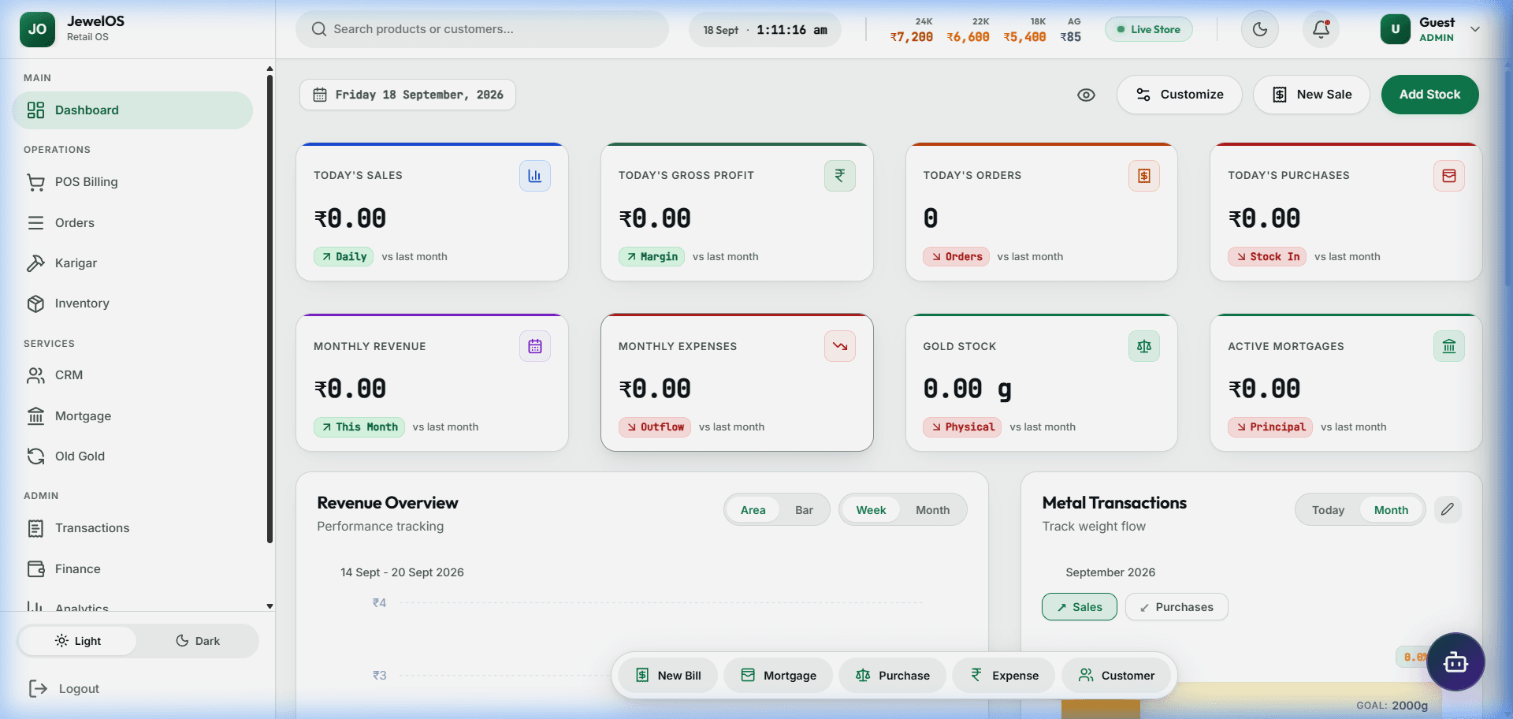1513x719 pixels.
Task: Click the Customer quick action button
Action: [x=1117, y=676]
